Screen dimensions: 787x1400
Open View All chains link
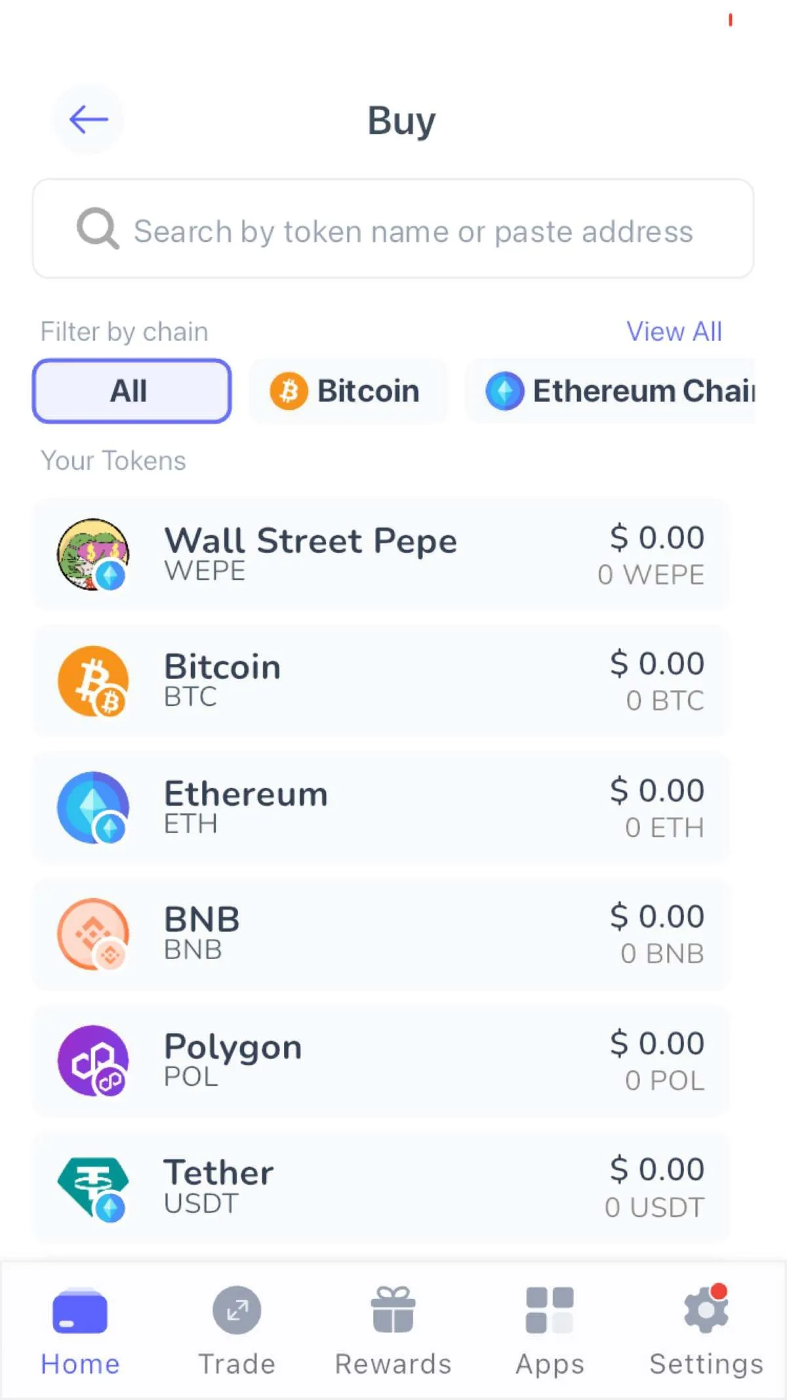click(674, 331)
